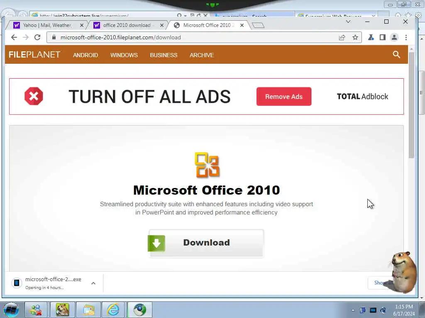Click the Remove Ads button
425x318 pixels.
(x=284, y=96)
